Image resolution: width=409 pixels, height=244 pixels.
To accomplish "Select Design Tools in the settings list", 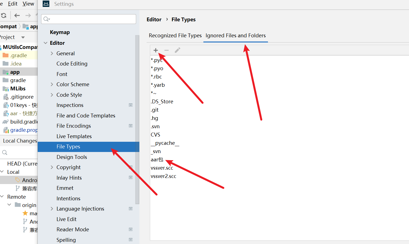I will pos(71,157).
